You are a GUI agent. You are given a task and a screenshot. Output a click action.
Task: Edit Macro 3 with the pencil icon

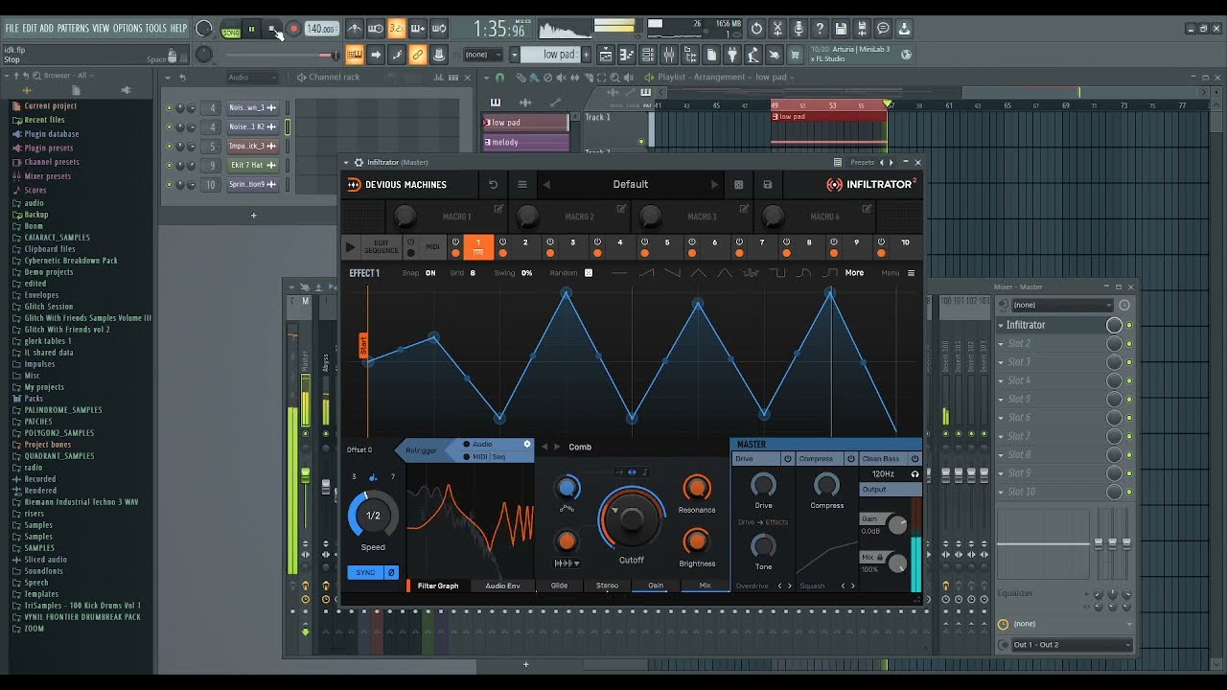pyautogui.click(x=744, y=208)
